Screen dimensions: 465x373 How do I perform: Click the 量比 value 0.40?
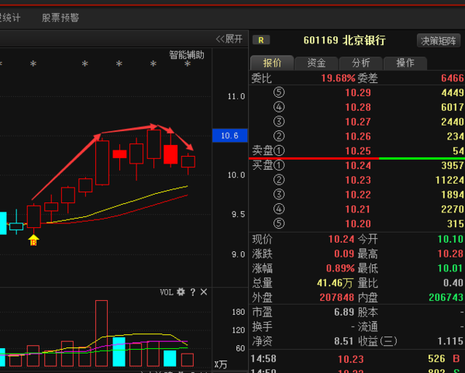tap(453, 283)
